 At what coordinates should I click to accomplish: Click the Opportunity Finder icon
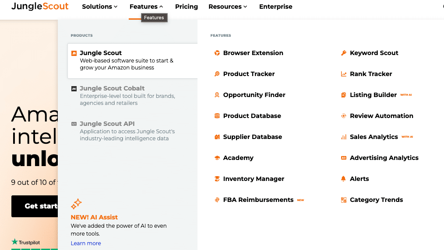pyautogui.click(x=217, y=95)
